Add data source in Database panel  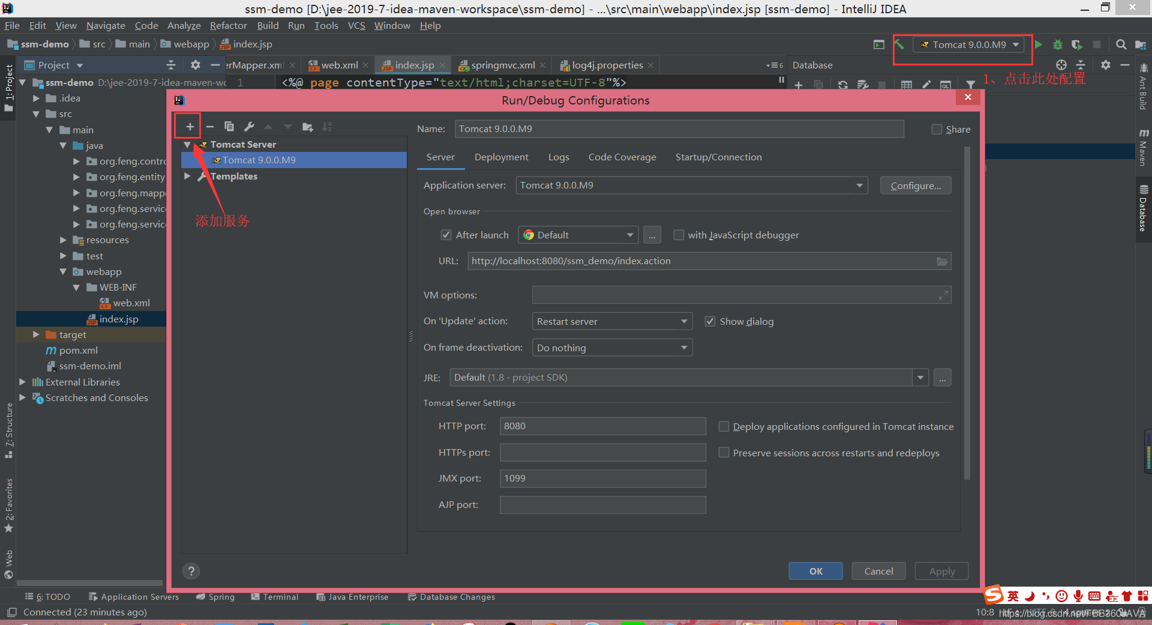click(x=799, y=85)
